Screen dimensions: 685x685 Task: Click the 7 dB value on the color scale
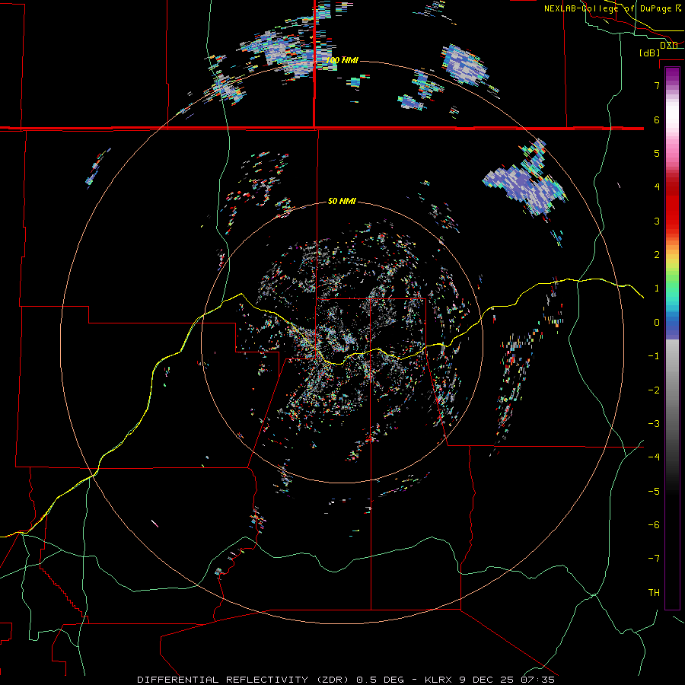(657, 85)
